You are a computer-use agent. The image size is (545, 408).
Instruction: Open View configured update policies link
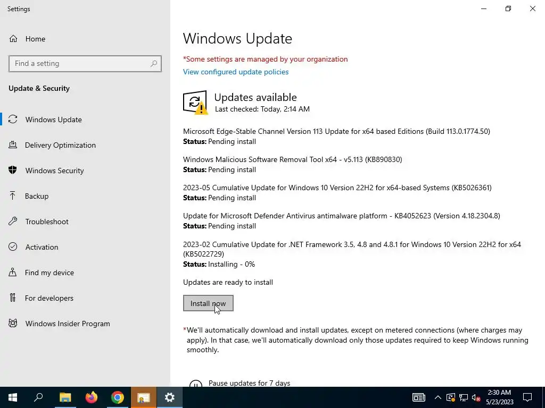[x=236, y=72]
